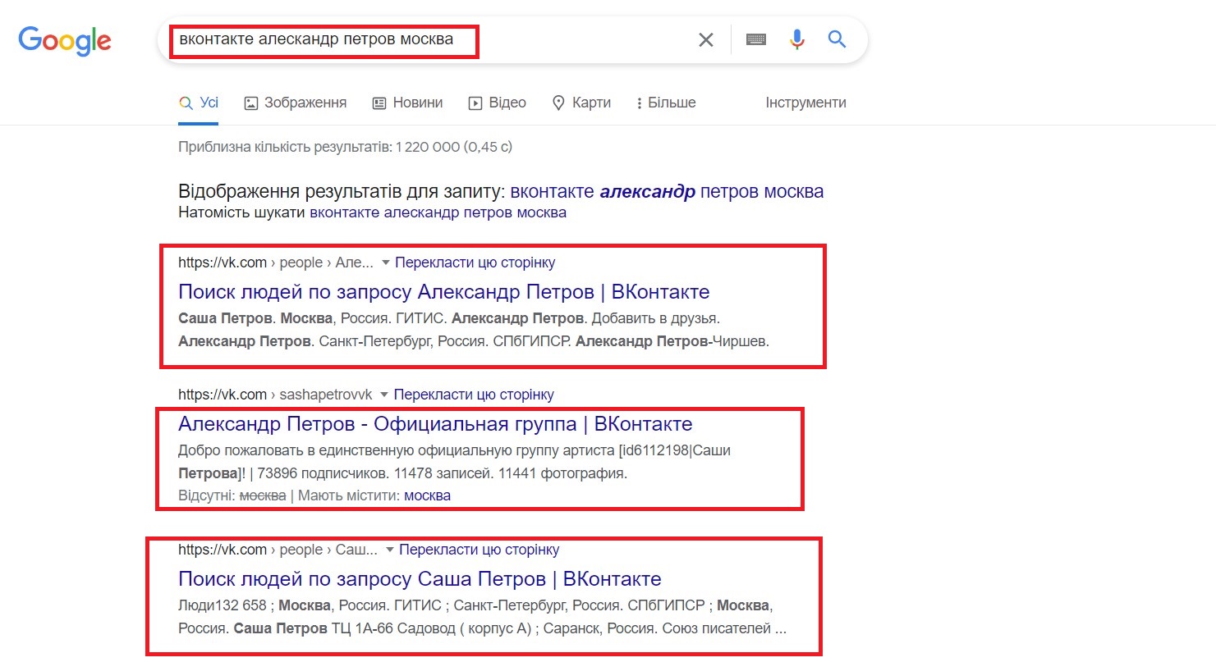This screenshot has width=1216, height=662.
Task: Focus the search input field
Action: tap(427, 39)
